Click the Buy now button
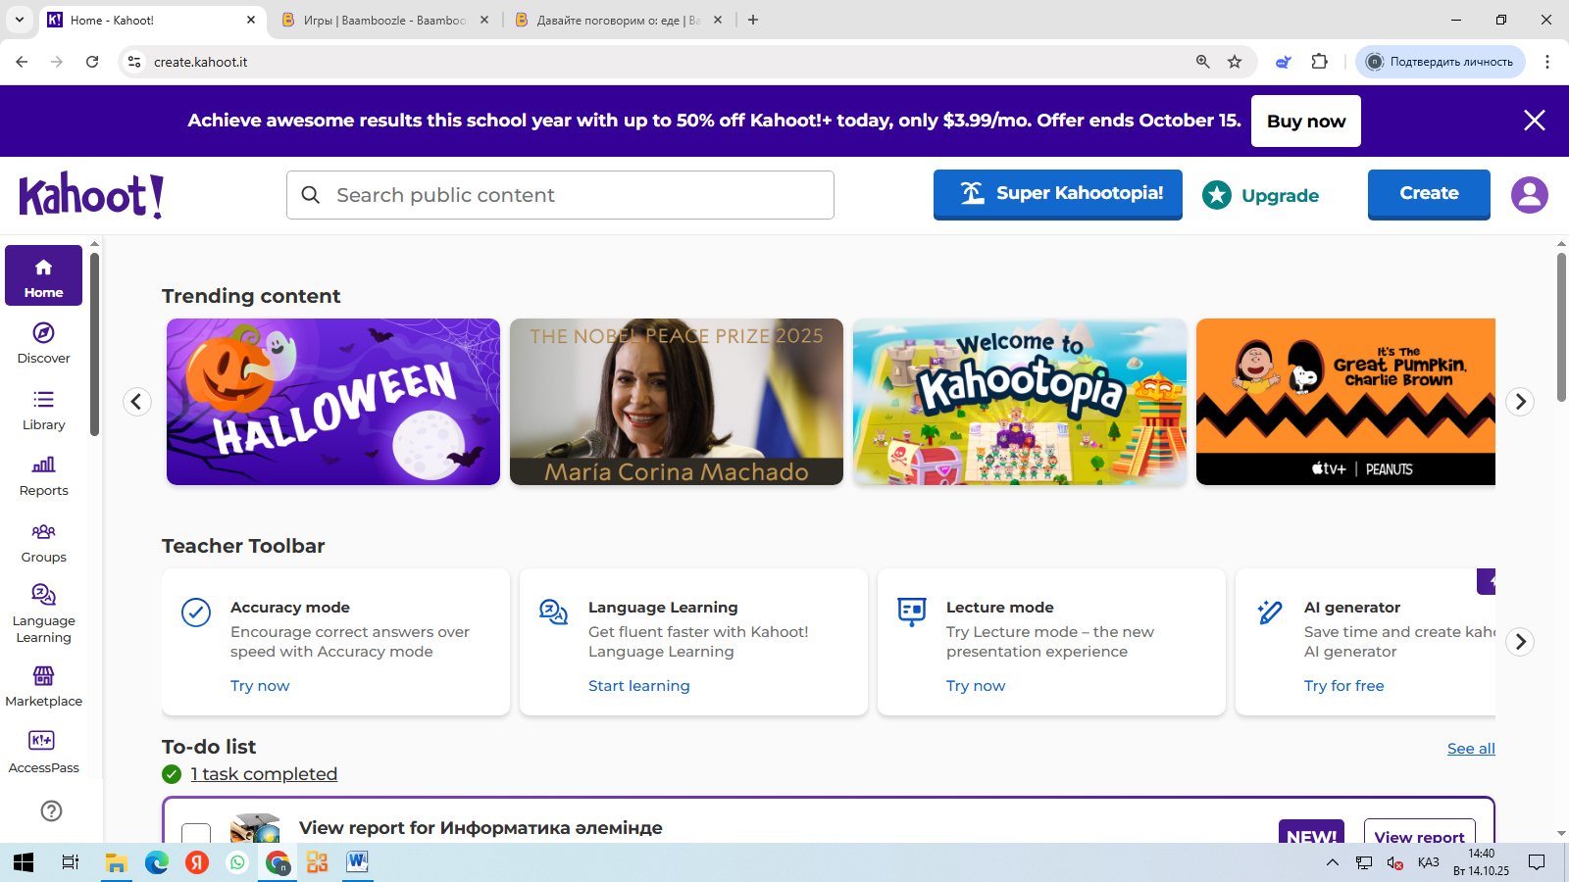 [x=1306, y=121]
